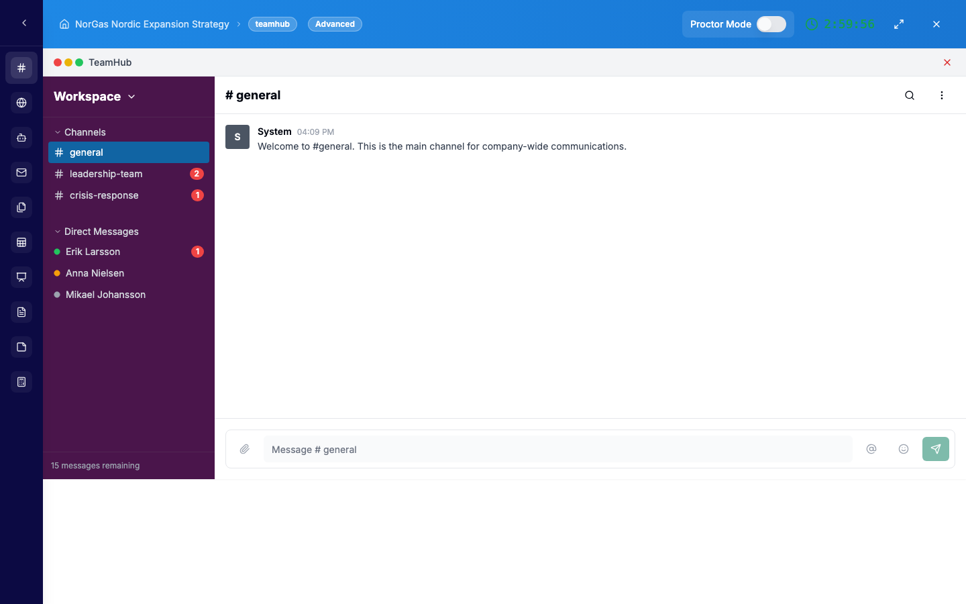Open the calculator icon in left rail
This screenshot has height=604, width=966.
pyautogui.click(x=21, y=382)
